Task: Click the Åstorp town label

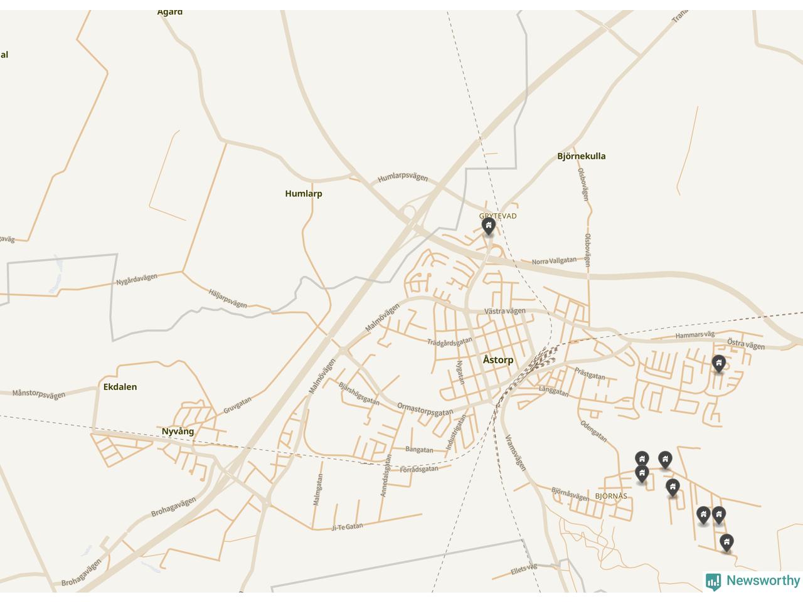Action: 498,360
